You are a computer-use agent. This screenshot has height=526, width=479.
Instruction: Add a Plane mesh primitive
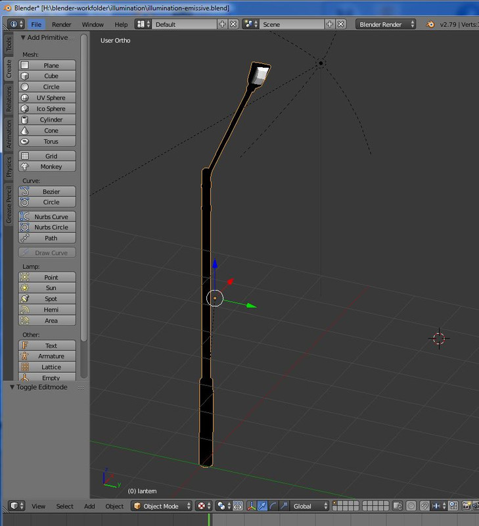47,65
